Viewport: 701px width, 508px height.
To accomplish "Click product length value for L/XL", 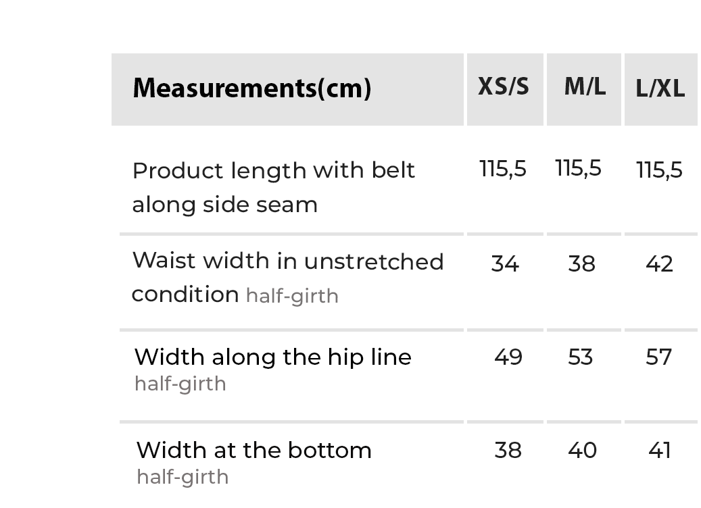I will 660,170.
